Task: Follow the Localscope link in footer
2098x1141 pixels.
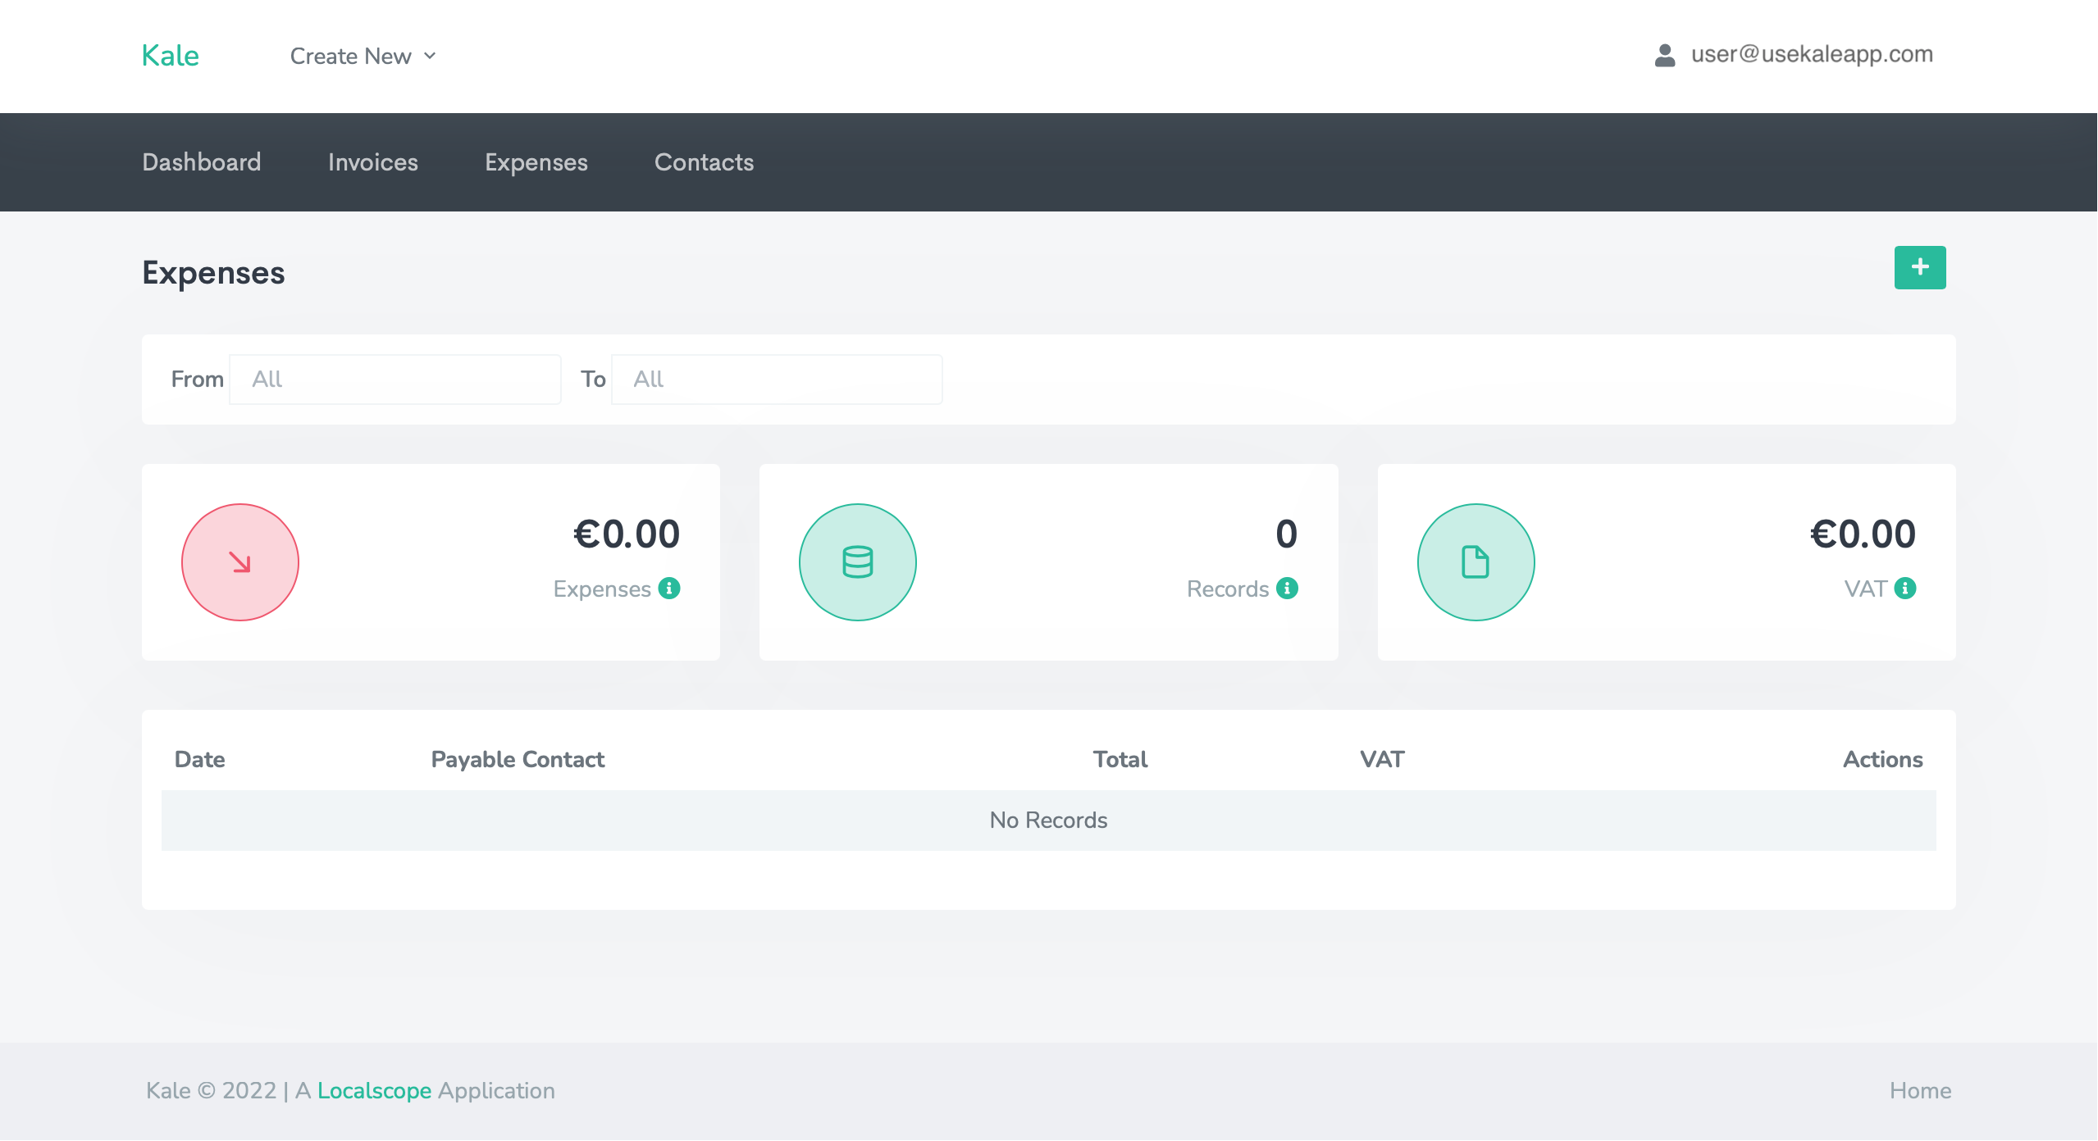Action: [x=374, y=1090]
